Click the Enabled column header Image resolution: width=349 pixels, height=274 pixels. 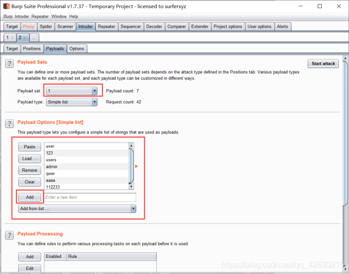coord(55,256)
